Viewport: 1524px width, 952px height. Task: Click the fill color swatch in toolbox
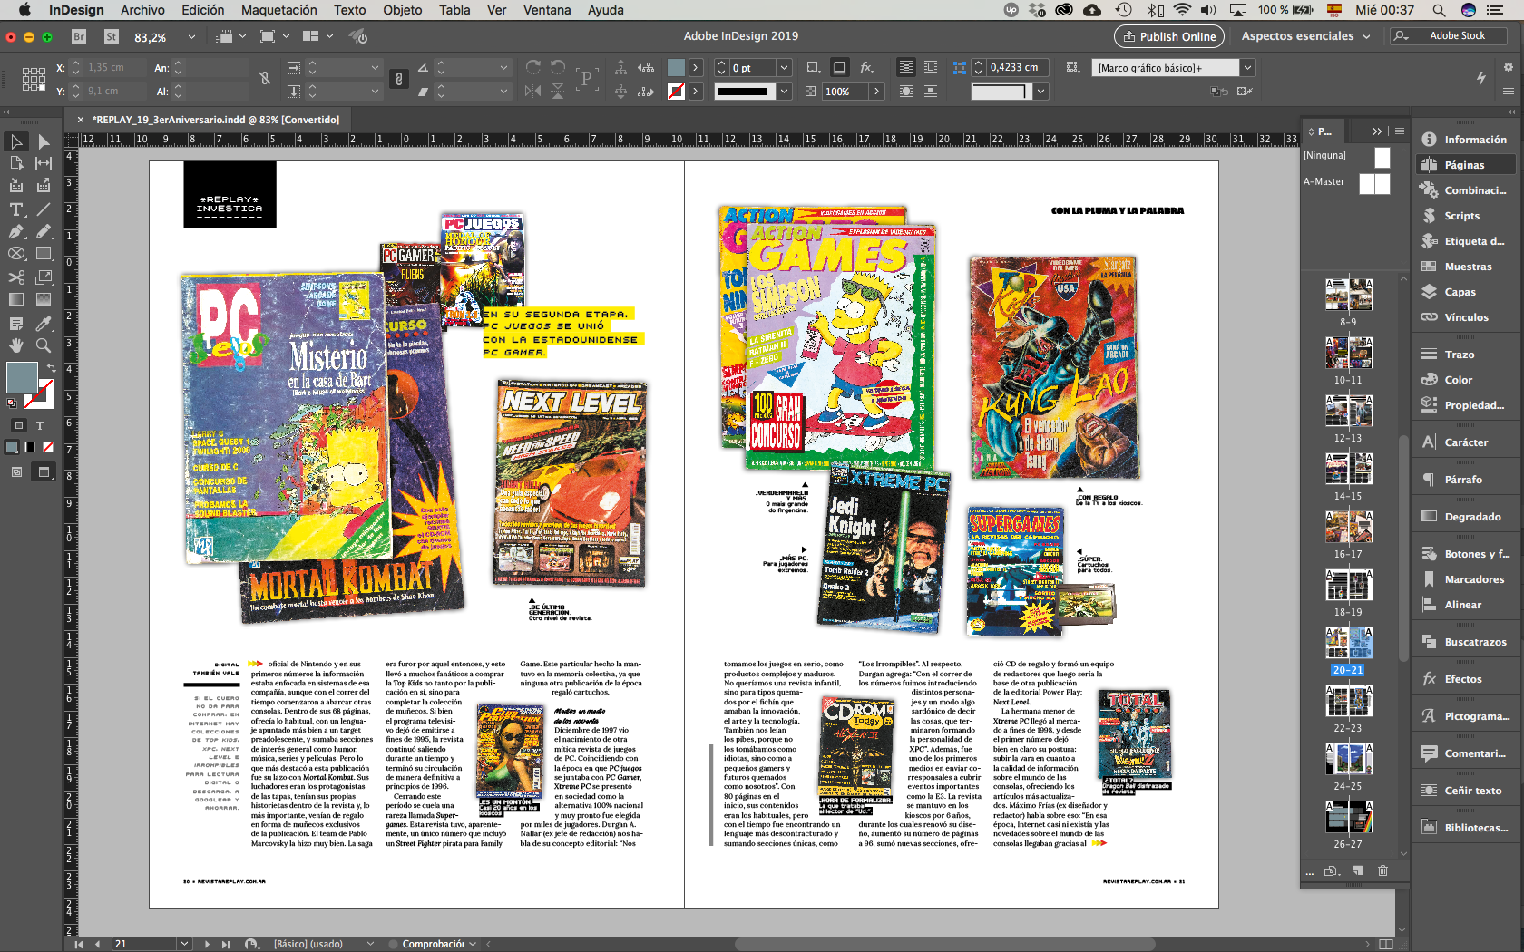pos(22,377)
